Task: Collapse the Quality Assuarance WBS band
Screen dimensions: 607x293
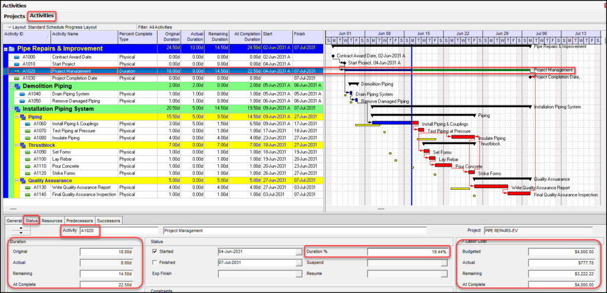Action: 17,181
